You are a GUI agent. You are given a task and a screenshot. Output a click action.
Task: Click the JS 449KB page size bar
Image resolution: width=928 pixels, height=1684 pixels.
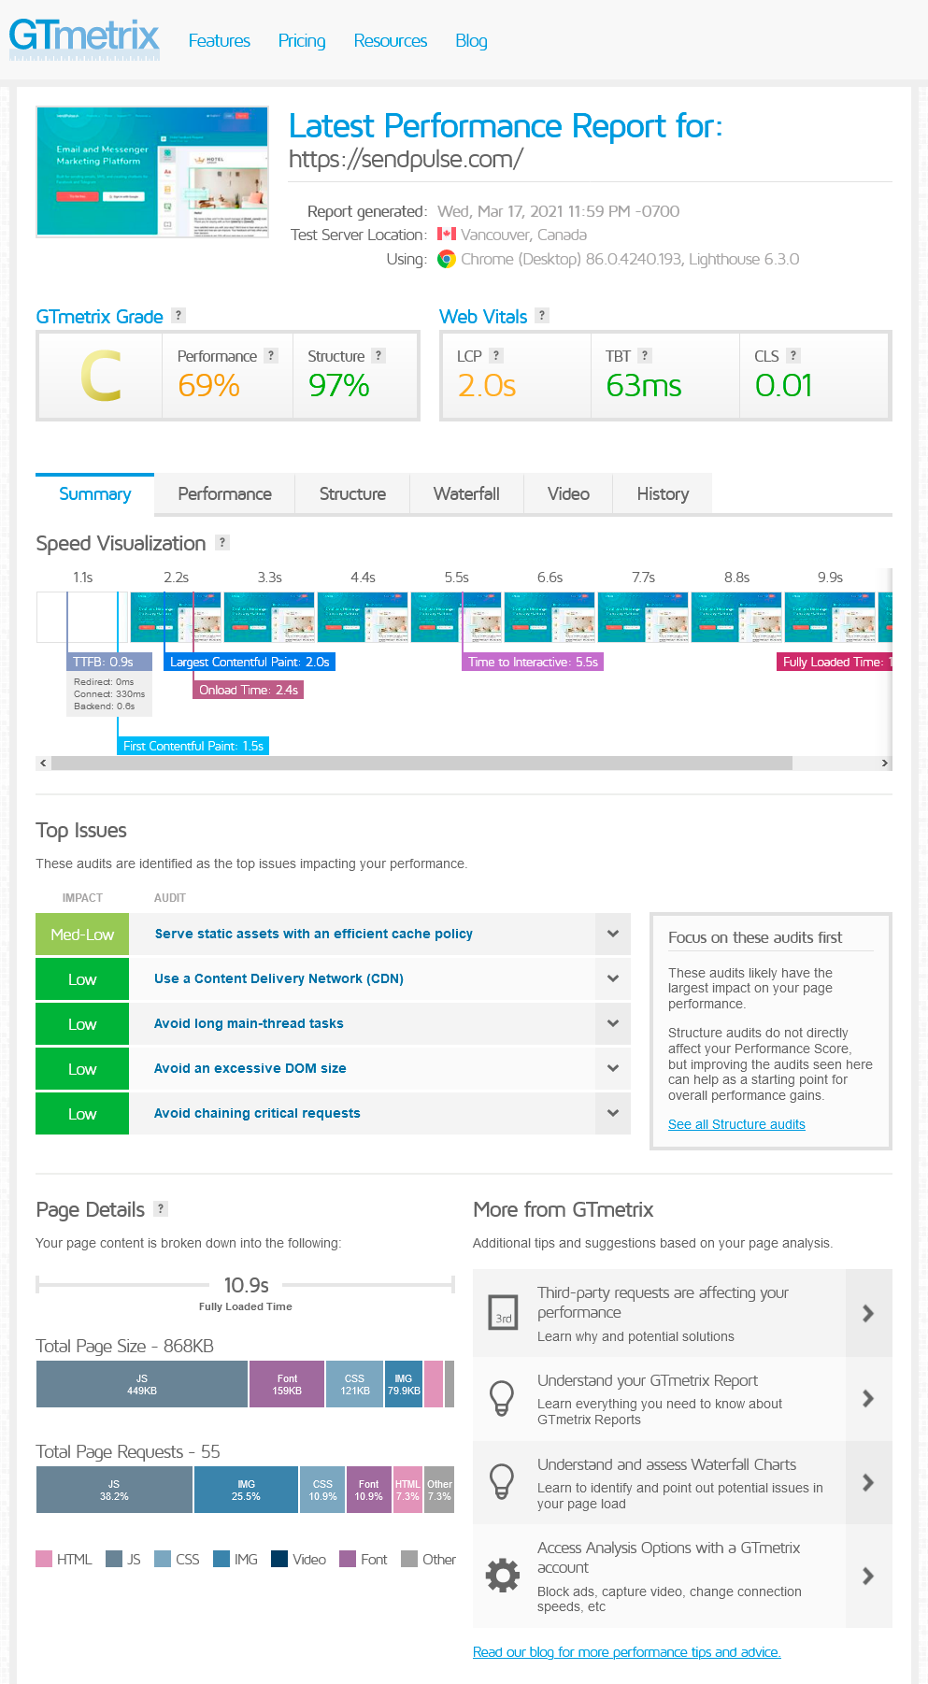tap(142, 1384)
